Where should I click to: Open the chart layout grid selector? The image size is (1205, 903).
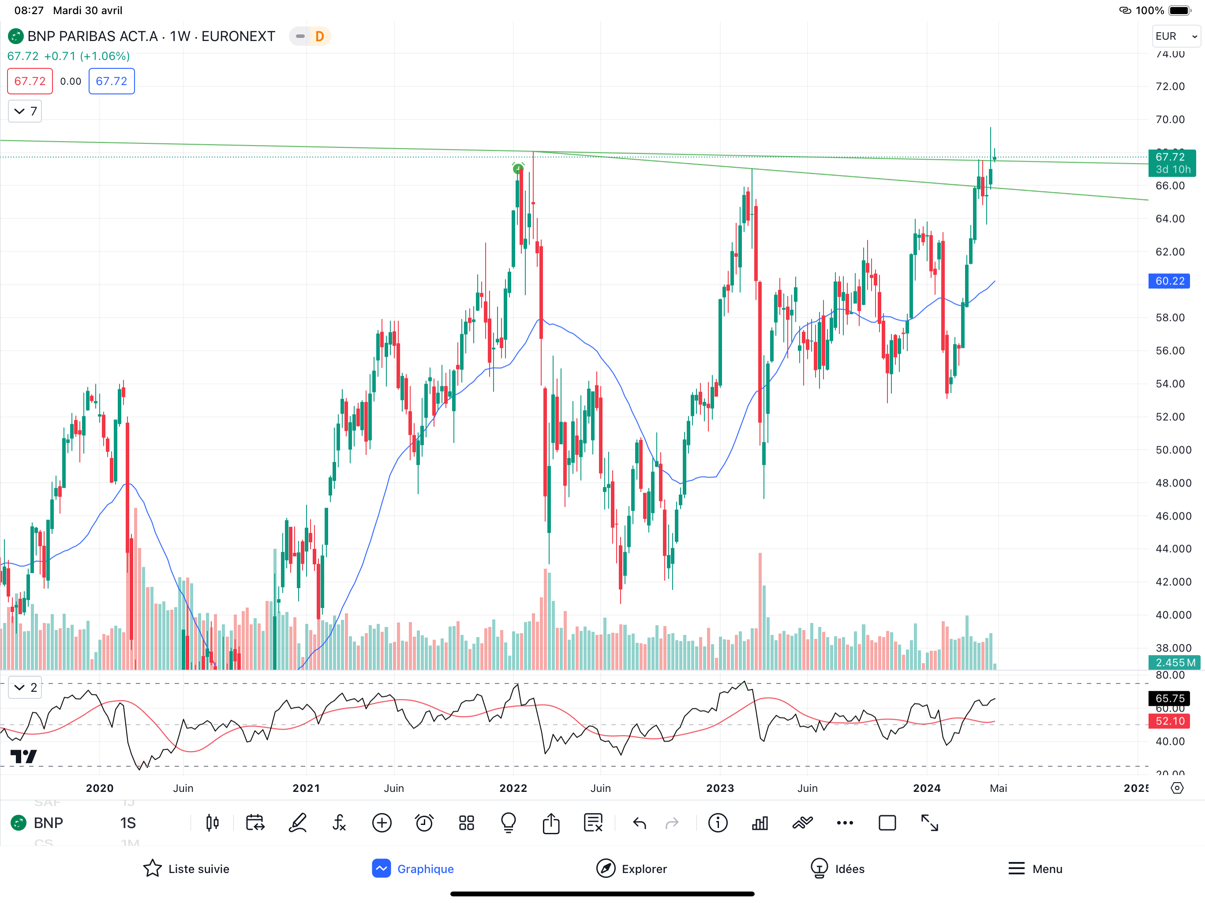466,823
